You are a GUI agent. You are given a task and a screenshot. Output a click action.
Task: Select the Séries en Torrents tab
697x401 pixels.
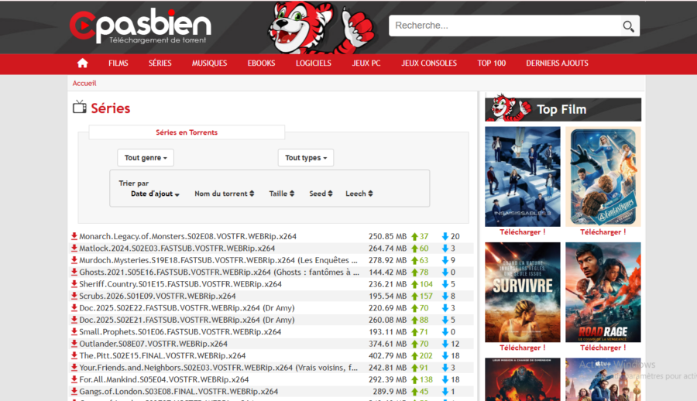click(187, 132)
